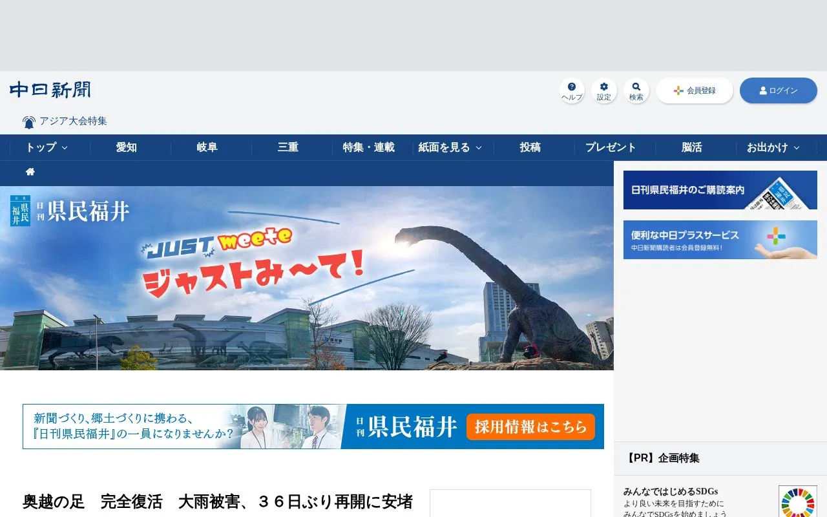Open the 奥越の足 完全復活 headline

218,501
